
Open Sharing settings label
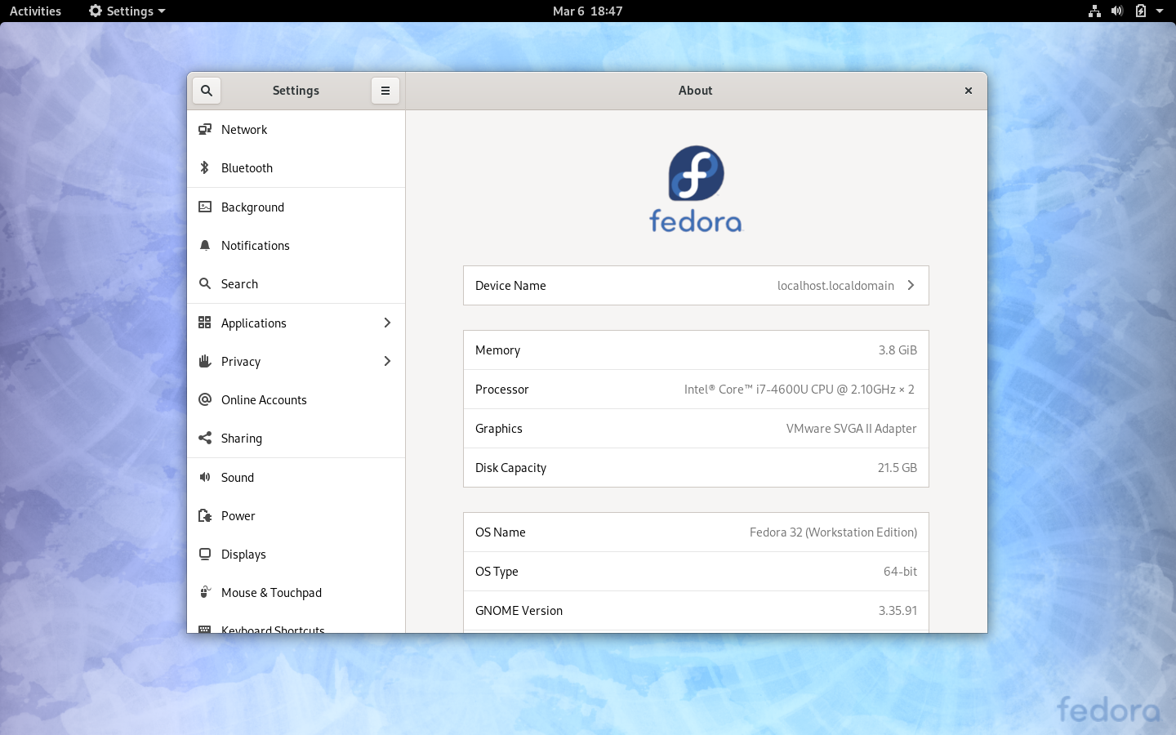[x=242, y=439]
